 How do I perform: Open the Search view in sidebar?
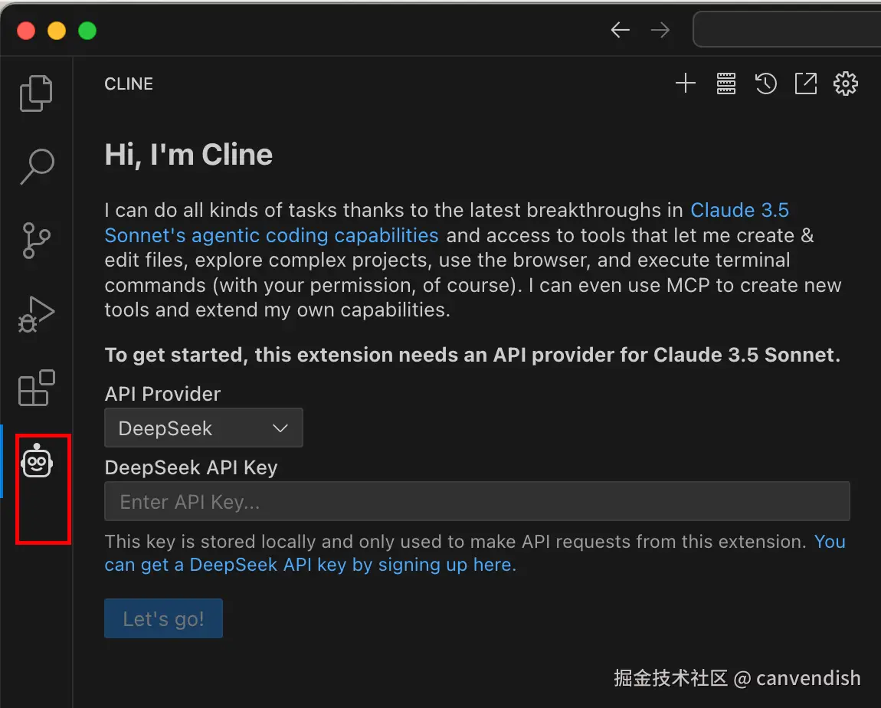coord(37,166)
